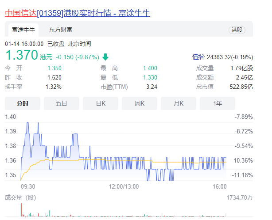The image size is (272, 220).
Task: Click the 昨收 value 1.520
Action: (x=54, y=77)
